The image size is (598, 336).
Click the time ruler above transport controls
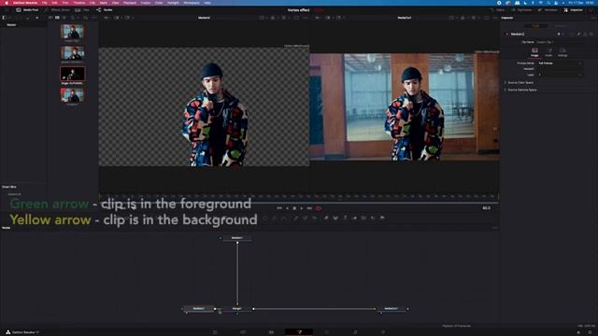point(299,197)
